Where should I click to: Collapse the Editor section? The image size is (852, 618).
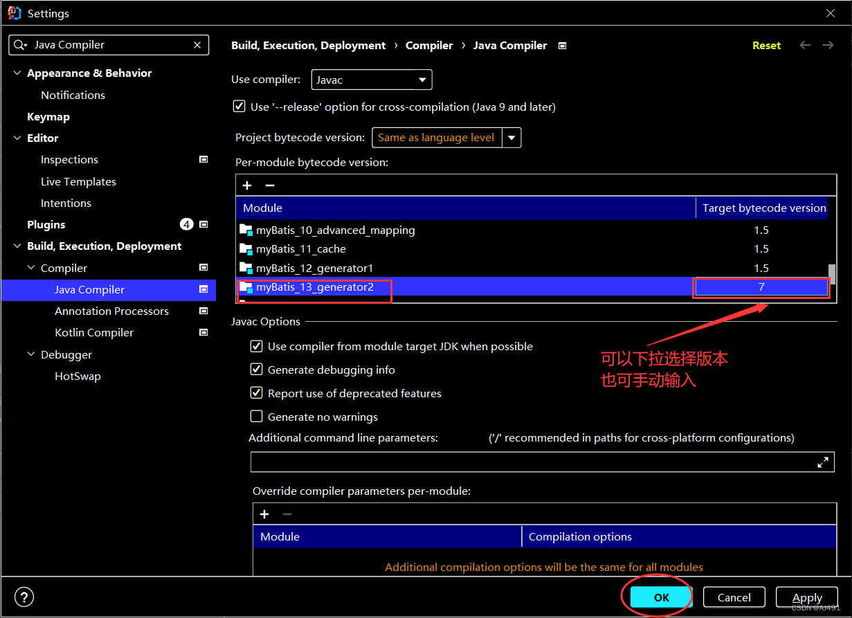[17, 138]
